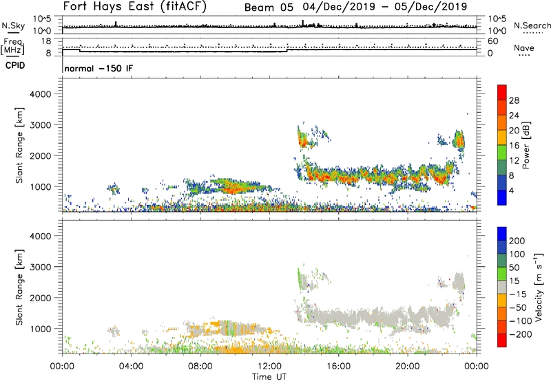Click the 'N.Search' legend label
Viewport: 551px width, 381px height.
click(532, 25)
